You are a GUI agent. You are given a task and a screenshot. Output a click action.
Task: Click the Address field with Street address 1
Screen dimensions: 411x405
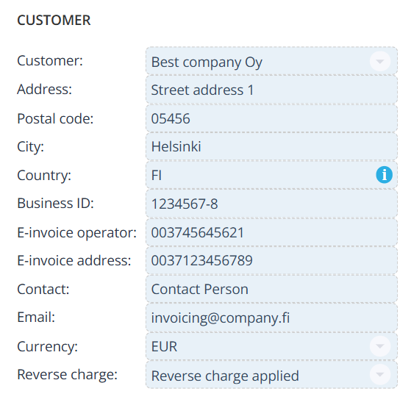coord(271,90)
